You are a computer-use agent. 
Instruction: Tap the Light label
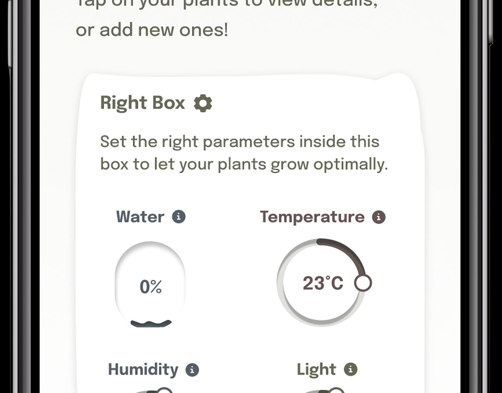[x=316, y=370]
